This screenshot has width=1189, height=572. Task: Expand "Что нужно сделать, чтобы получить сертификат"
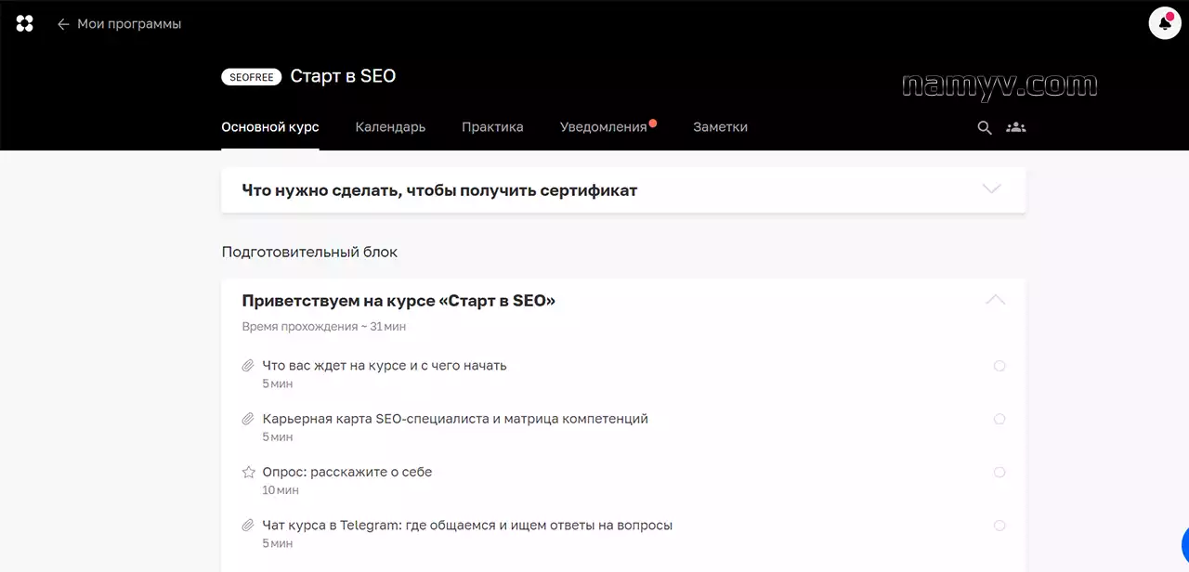pyautogui.click(x=992, y=189)
